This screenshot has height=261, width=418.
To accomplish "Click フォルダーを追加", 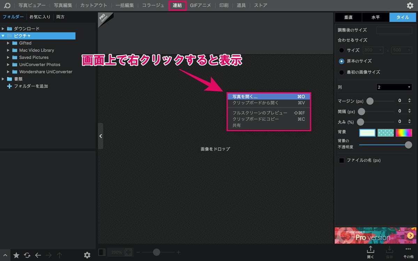I will point(31,86).
